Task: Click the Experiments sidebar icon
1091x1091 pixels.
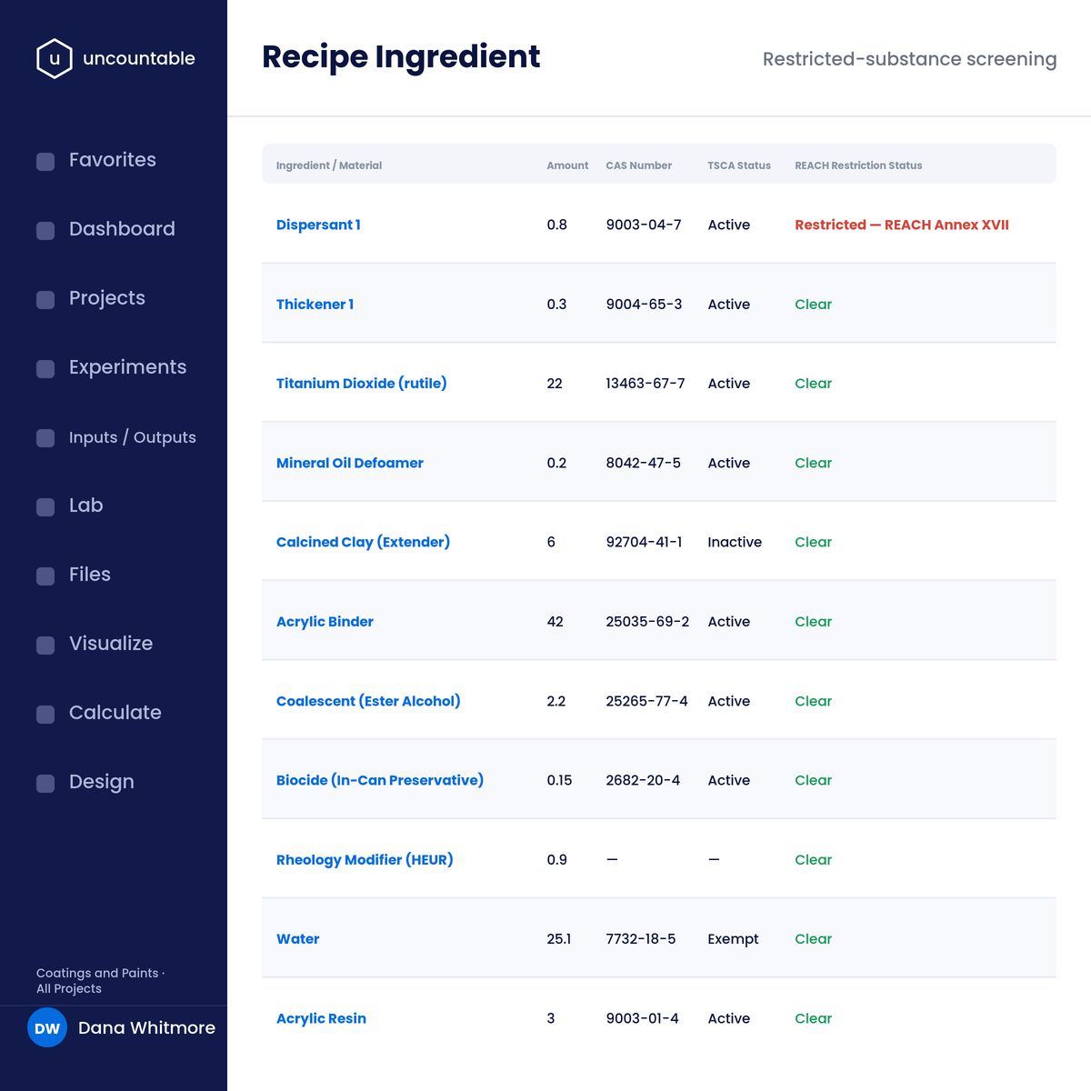Action: pyautogui.click(x=45, y=369)
